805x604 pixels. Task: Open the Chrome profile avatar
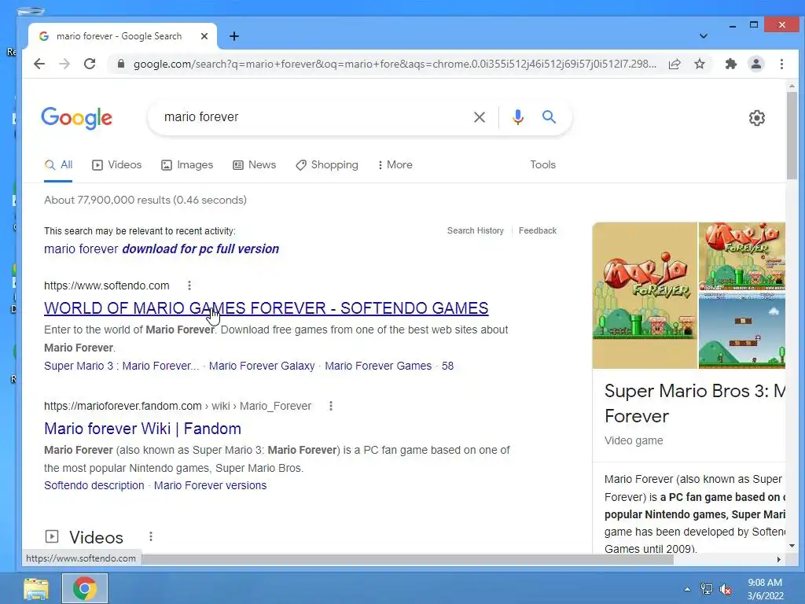pyautogui.click(x=755, y=64)
